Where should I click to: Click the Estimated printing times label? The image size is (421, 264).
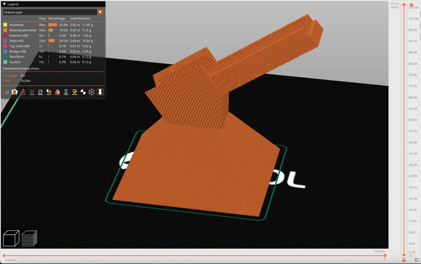coord(21,68)
